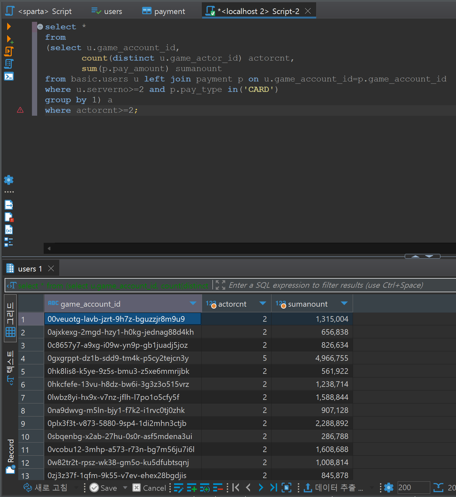Jump to last page of results
Viewport: 456px width, 497px height.
(x=273, y=488)
